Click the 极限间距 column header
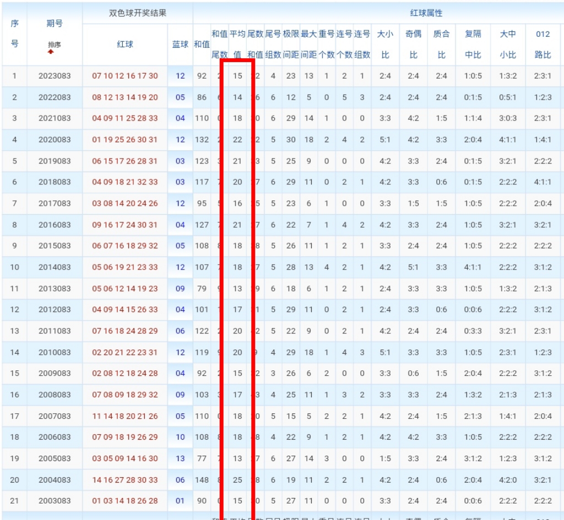This screenshot has height=520, width=564. coord(291,45)
